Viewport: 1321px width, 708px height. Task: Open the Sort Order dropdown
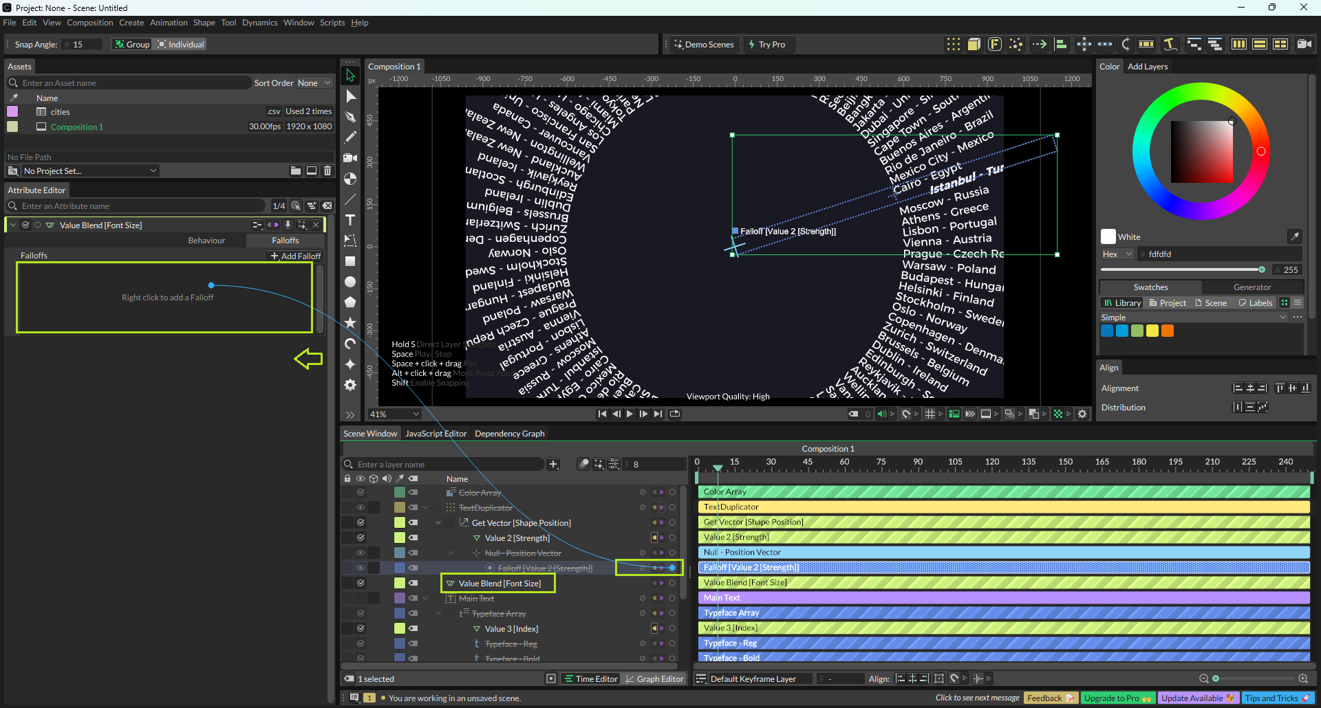tap(314, 83)
